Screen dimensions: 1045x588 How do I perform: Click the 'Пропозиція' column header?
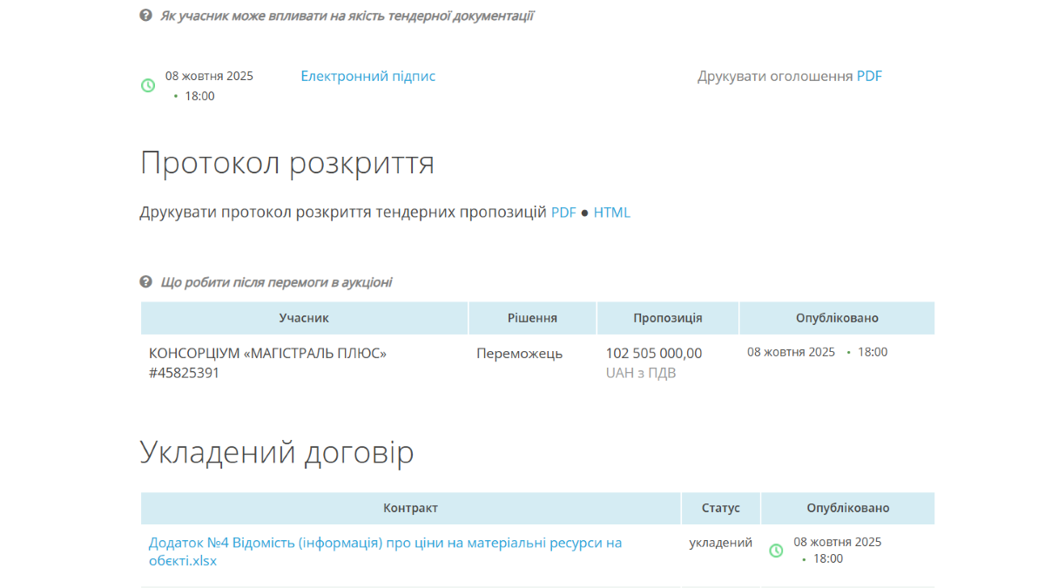point(667,318)
